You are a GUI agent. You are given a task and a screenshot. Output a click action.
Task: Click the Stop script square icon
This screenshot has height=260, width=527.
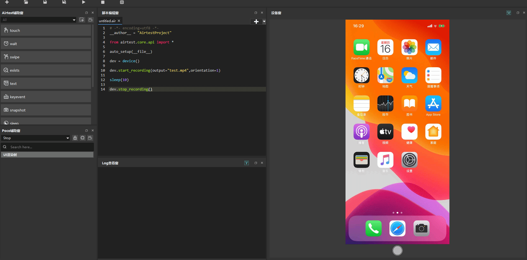pyautogui.click(x=103, y=2)
